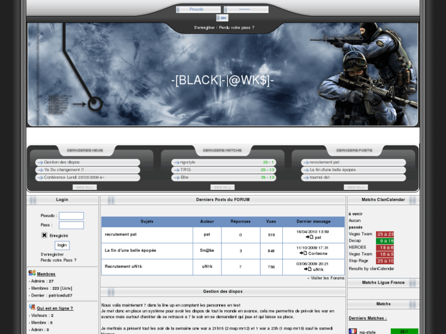Open Elite match result row
Image resolution: width=446 pixels, height=334 pixels.
223,177
